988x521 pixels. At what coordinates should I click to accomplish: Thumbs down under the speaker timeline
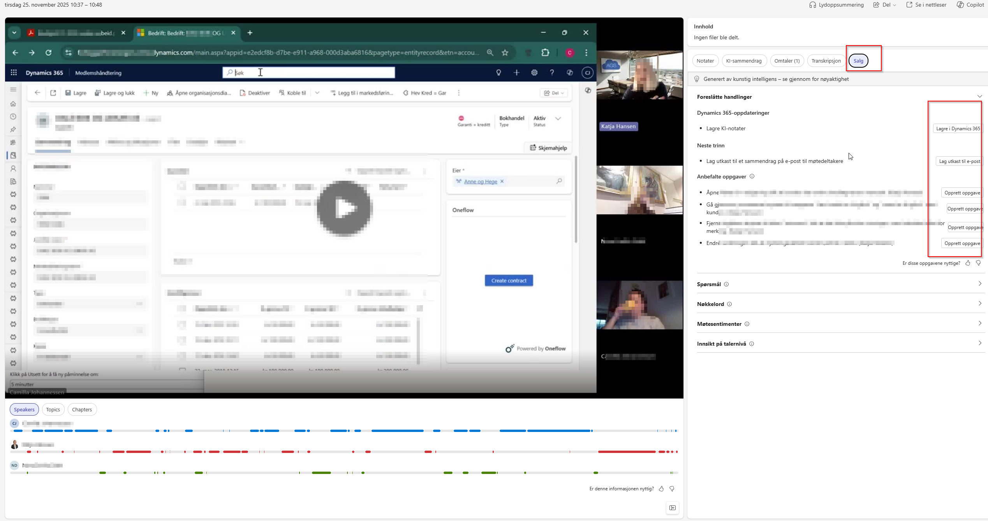(x=672, y=489)
